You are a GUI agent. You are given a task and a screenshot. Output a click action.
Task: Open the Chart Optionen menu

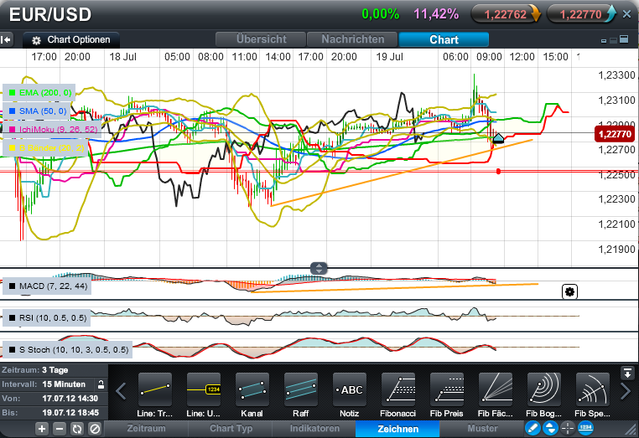(x=71, y=40)
